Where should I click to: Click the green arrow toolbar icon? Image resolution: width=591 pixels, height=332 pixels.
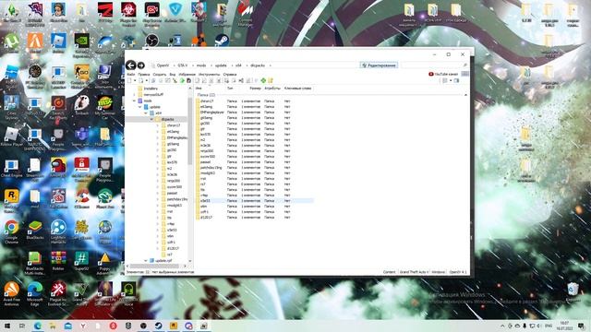coord(182,80)
